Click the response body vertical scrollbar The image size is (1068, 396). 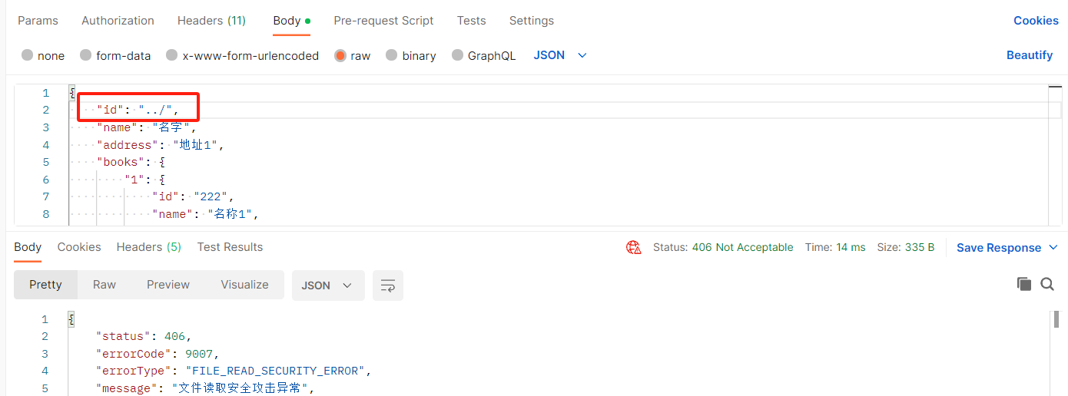1056,320
